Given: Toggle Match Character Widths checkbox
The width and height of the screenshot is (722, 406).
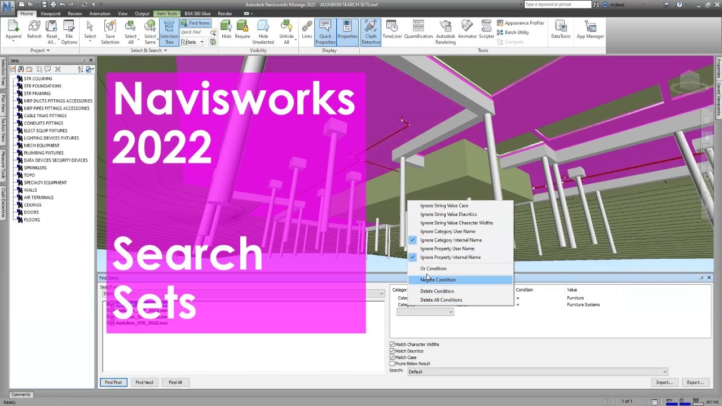Looking at the screenshot, I should tap(393, 344).
